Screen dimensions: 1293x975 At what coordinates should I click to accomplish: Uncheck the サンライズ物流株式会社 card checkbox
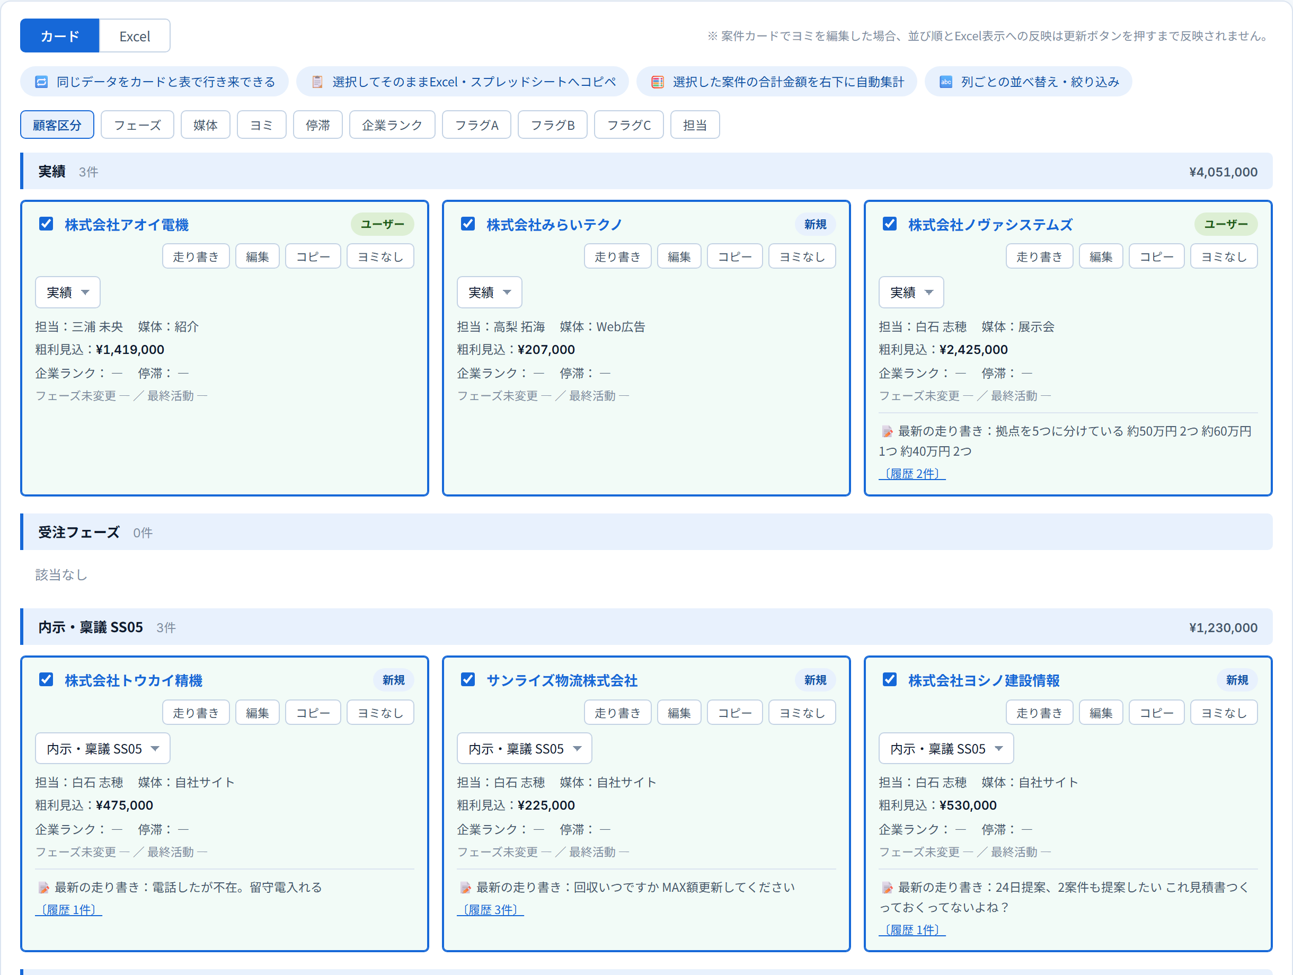click(x=467, y=680)
